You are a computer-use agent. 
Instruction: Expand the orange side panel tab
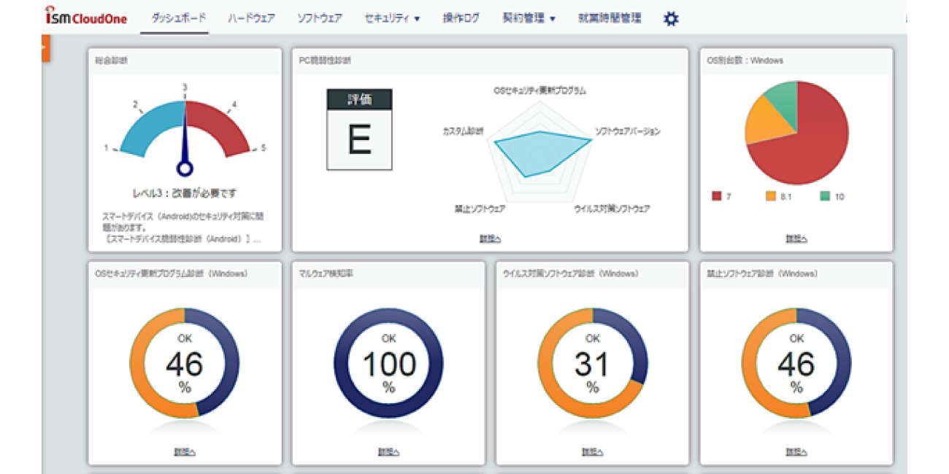click(45, 48)
